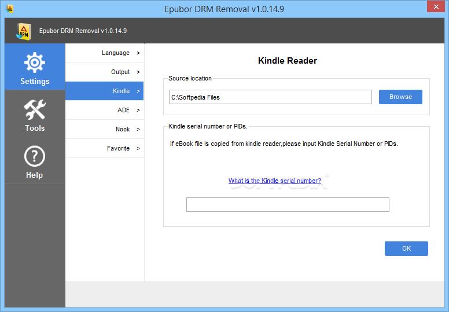
Task: Click the 'Source location' group label
Action: coord(190,78)
